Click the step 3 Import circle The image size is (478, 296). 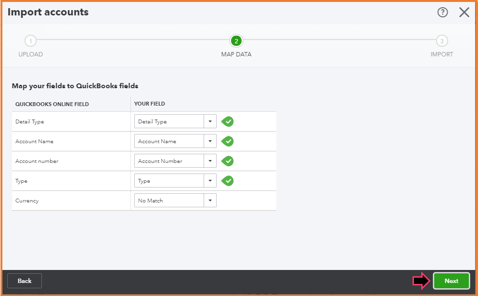pyautogui.click(x=441, y=41)
